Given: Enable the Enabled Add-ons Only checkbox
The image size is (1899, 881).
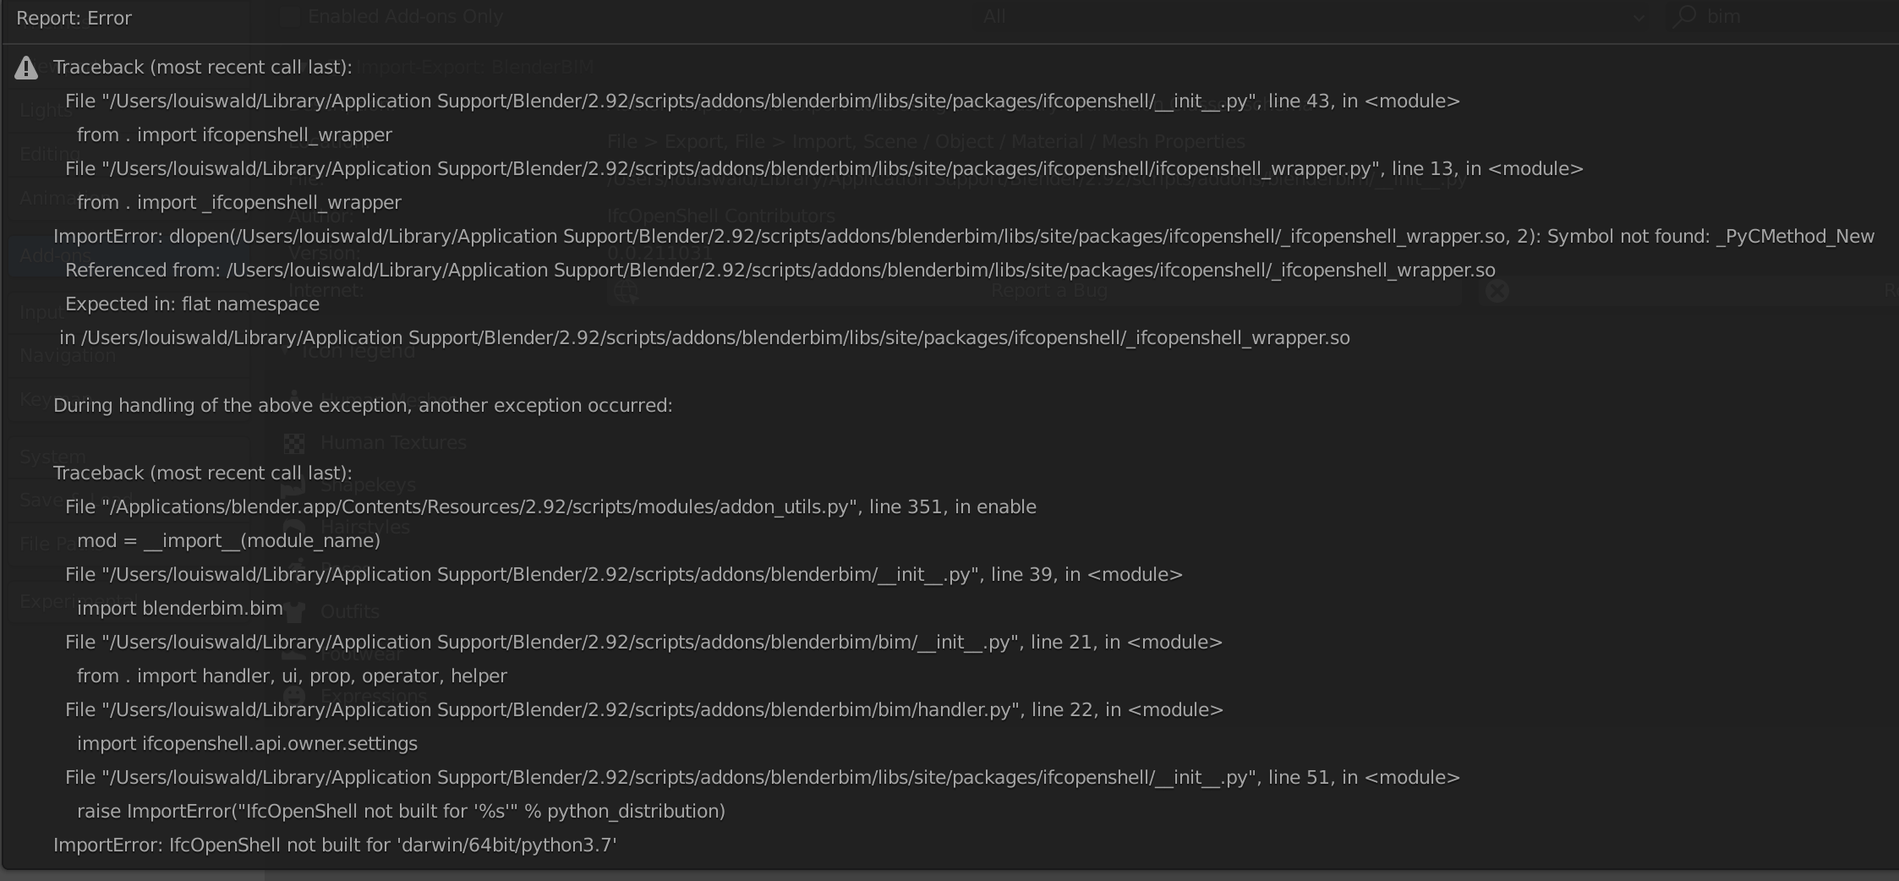Looking at the screenshot, I should (288, 15).
